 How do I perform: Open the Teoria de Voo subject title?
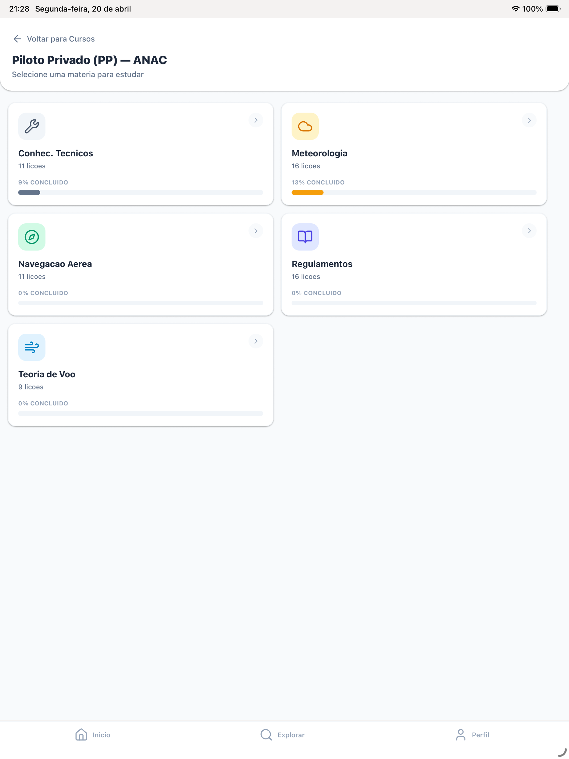coord(47,374)
